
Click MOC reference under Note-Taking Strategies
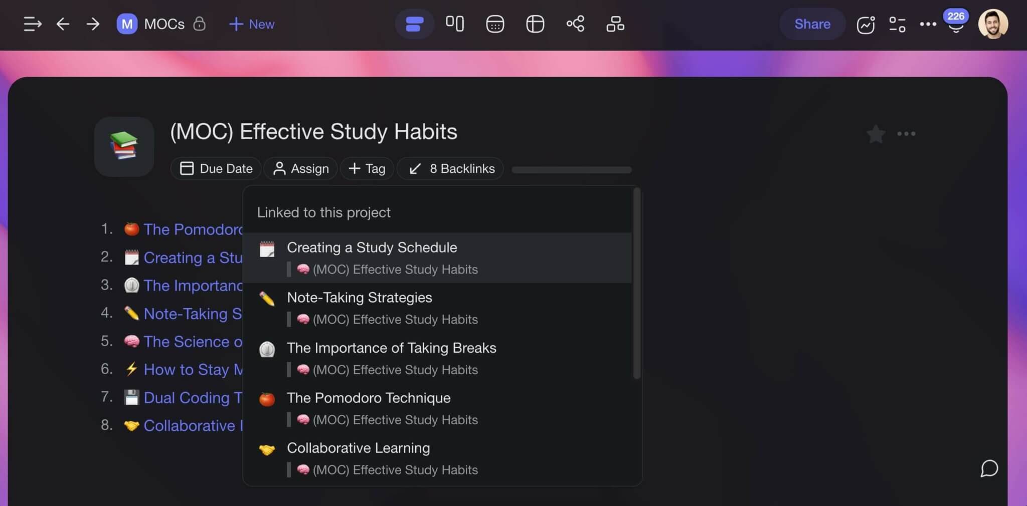click(x=387, y=319)
